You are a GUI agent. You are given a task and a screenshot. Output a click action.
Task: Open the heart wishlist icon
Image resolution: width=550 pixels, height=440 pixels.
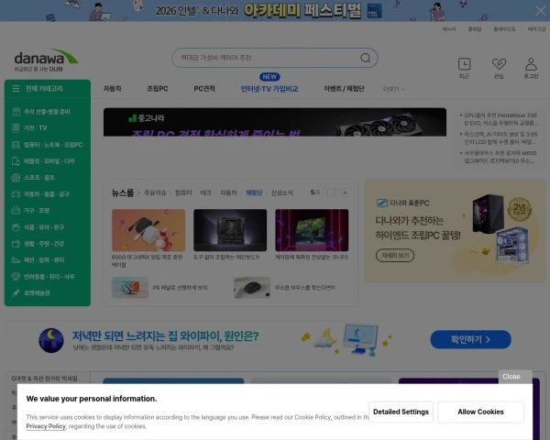pos(499,64)
